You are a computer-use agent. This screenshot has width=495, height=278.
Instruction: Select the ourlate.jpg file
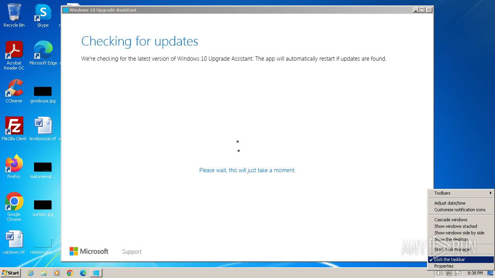coord(43,208)
